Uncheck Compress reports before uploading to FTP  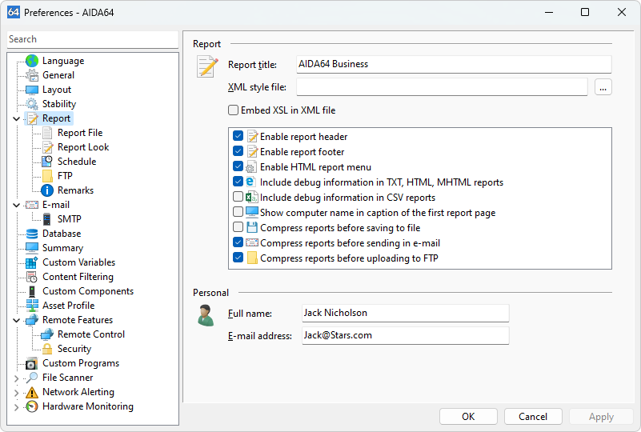click(x=238, y=258)
